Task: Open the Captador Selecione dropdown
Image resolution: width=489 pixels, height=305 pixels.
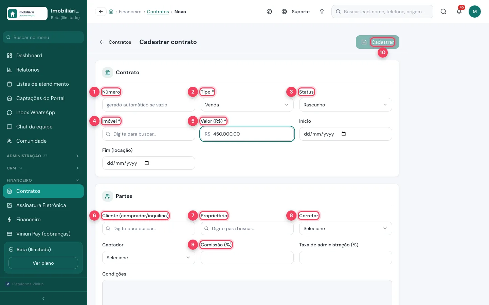Action: pos(149,258)
